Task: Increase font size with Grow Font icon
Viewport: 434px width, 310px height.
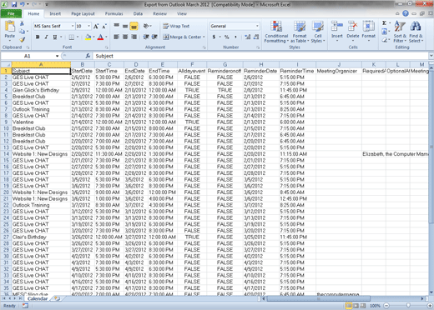Action: pos(96,27)
